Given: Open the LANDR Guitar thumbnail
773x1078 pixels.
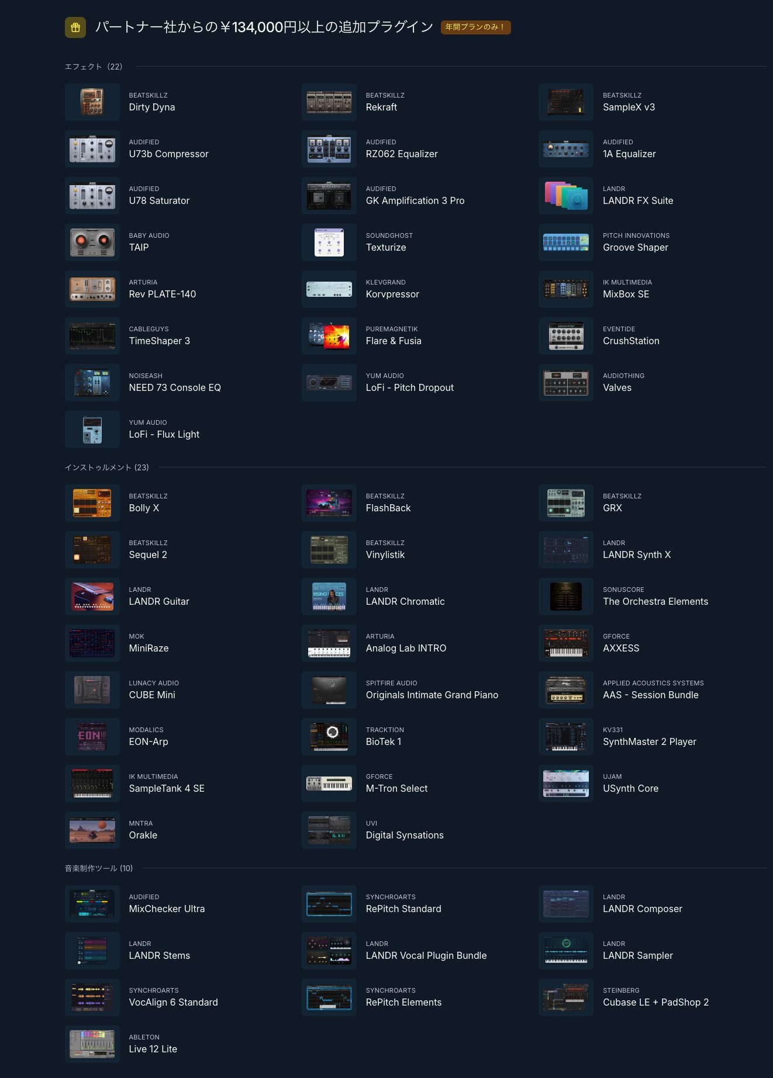Looking at the screenshot, I should (92, 597).
